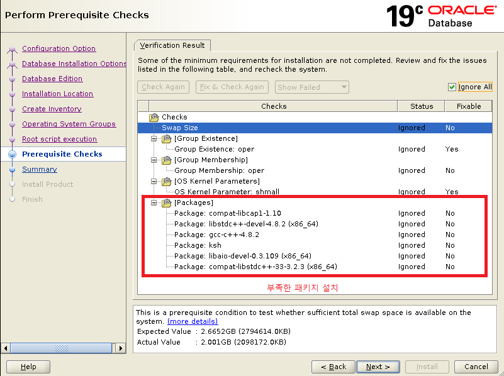Viewport: 504px width, 376px height.
Task: Click the Cancel button
Action: pyautogui.click(x=476, y=367)
